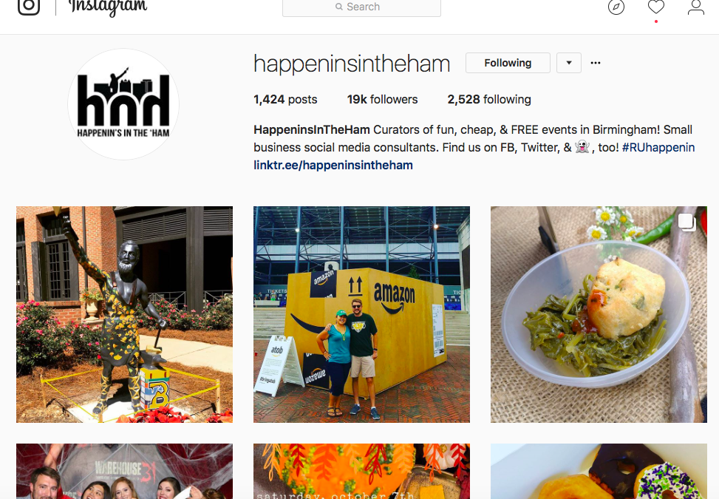This screenshot has width=719, height=499.
Task: Open your profile person icon
Action: tap(695, 7)
